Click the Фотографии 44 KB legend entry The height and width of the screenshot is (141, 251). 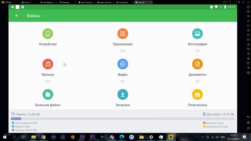(x=24, y=123)
